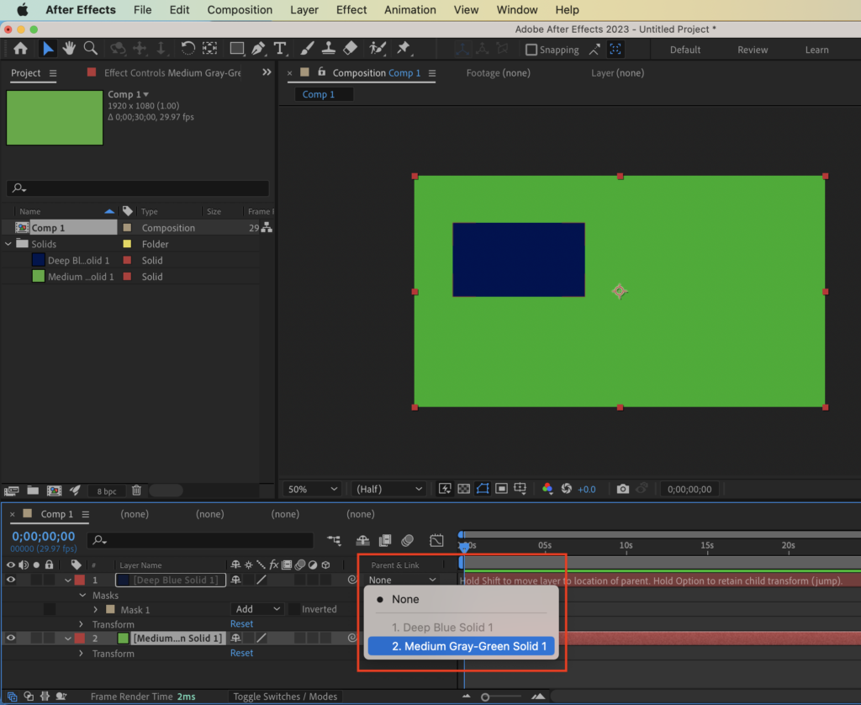Viewport: 861px width, 705px height.
Task: Click the green label swatch of layer 2
Action: coord(123,639)
